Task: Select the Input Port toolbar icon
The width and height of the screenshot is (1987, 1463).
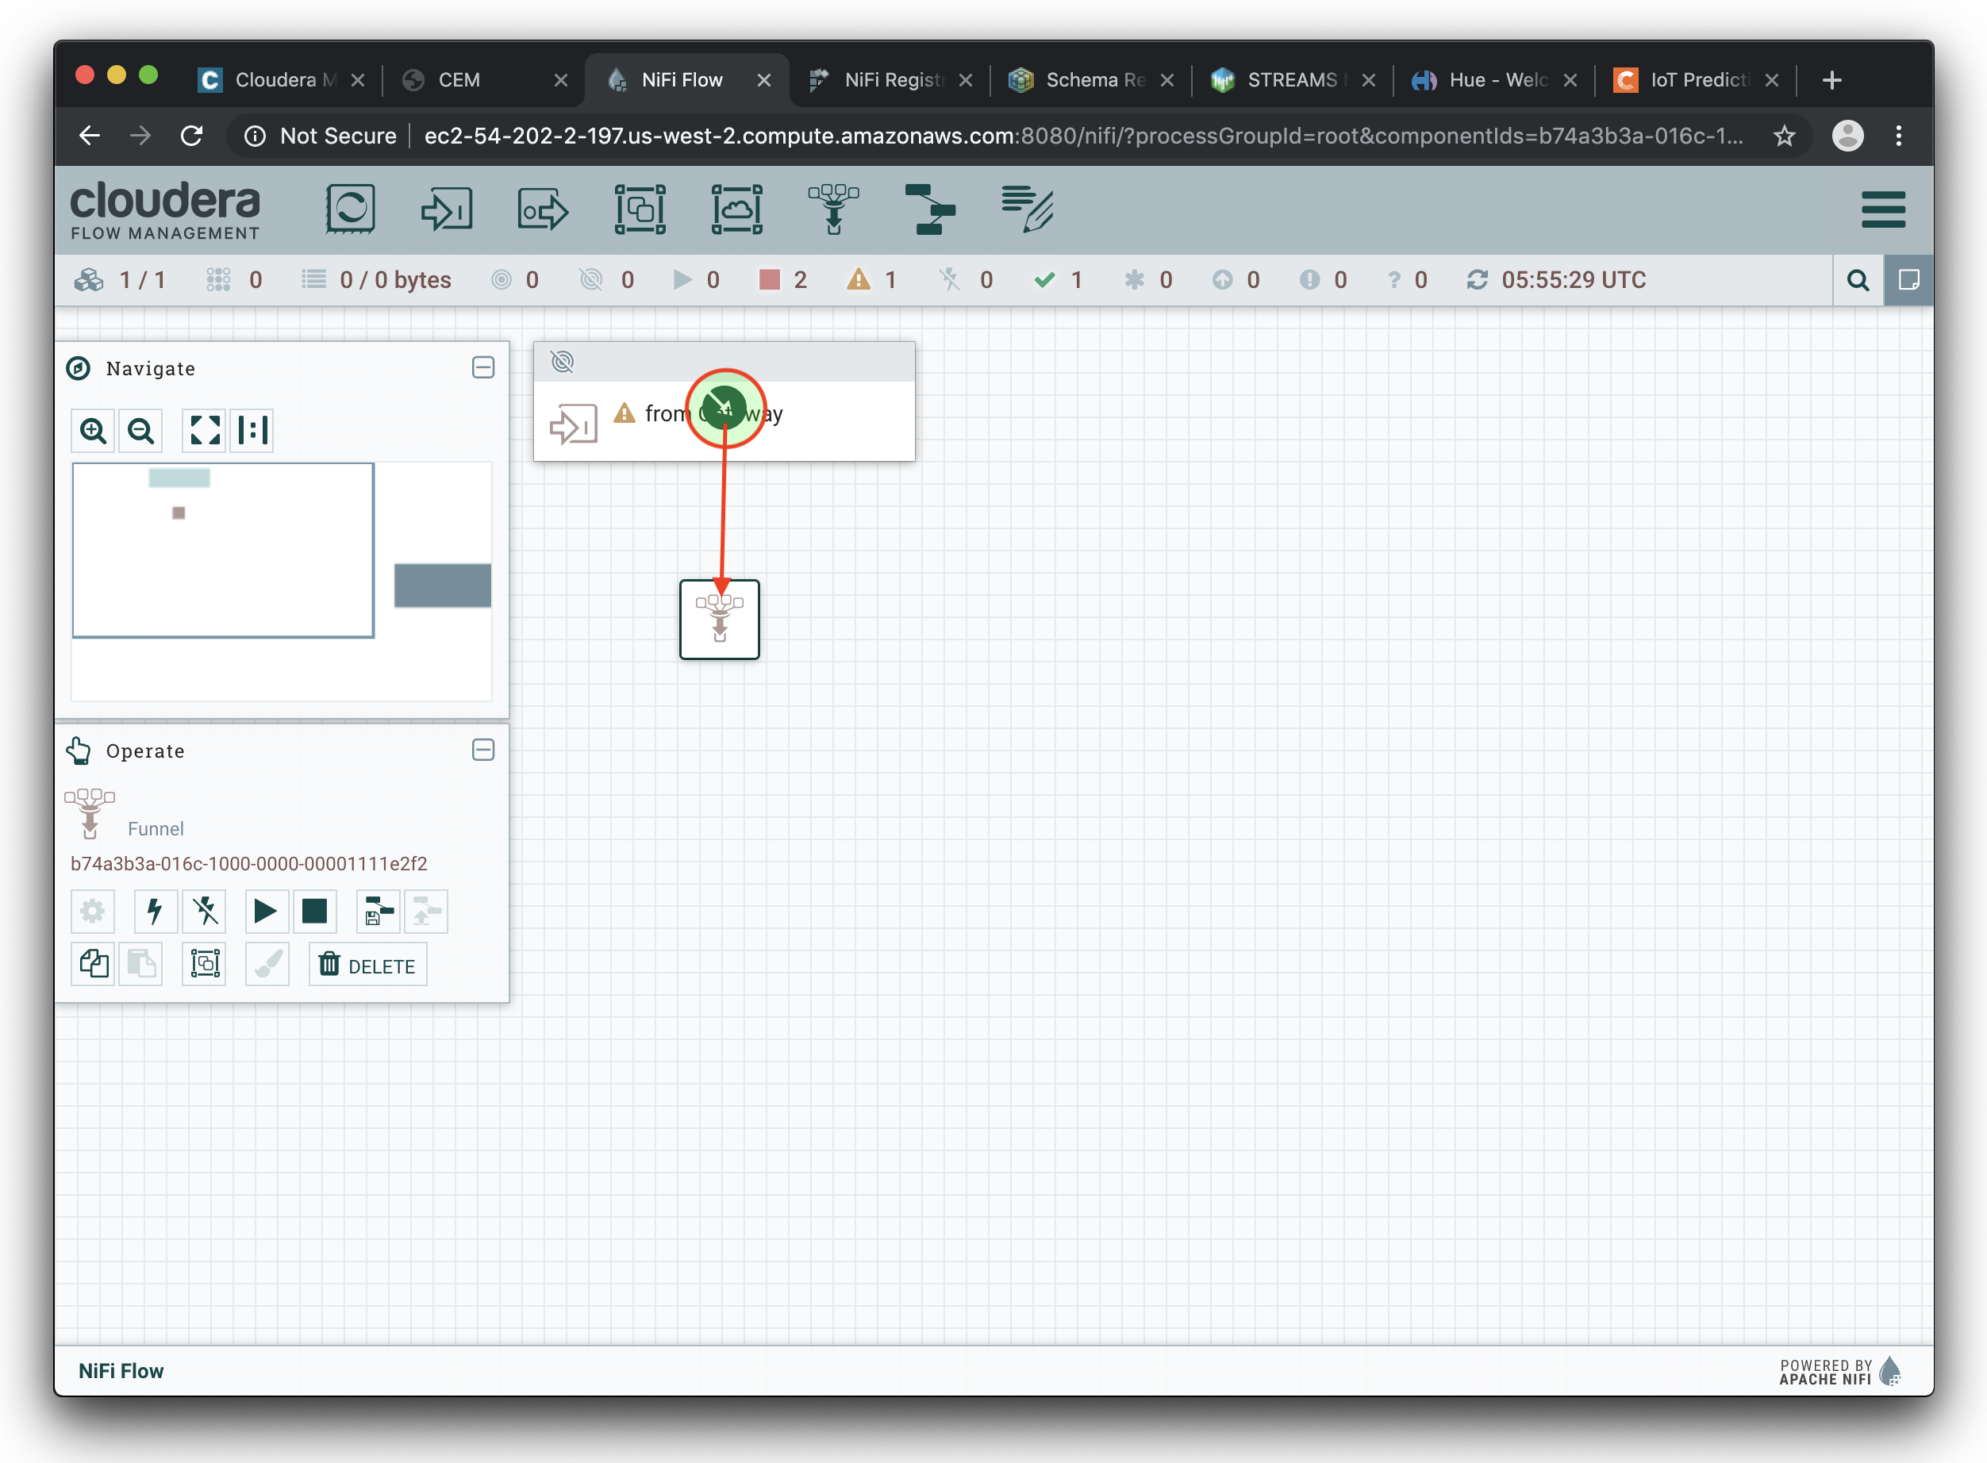Action: pyautogui.click(x=447, y=209)
